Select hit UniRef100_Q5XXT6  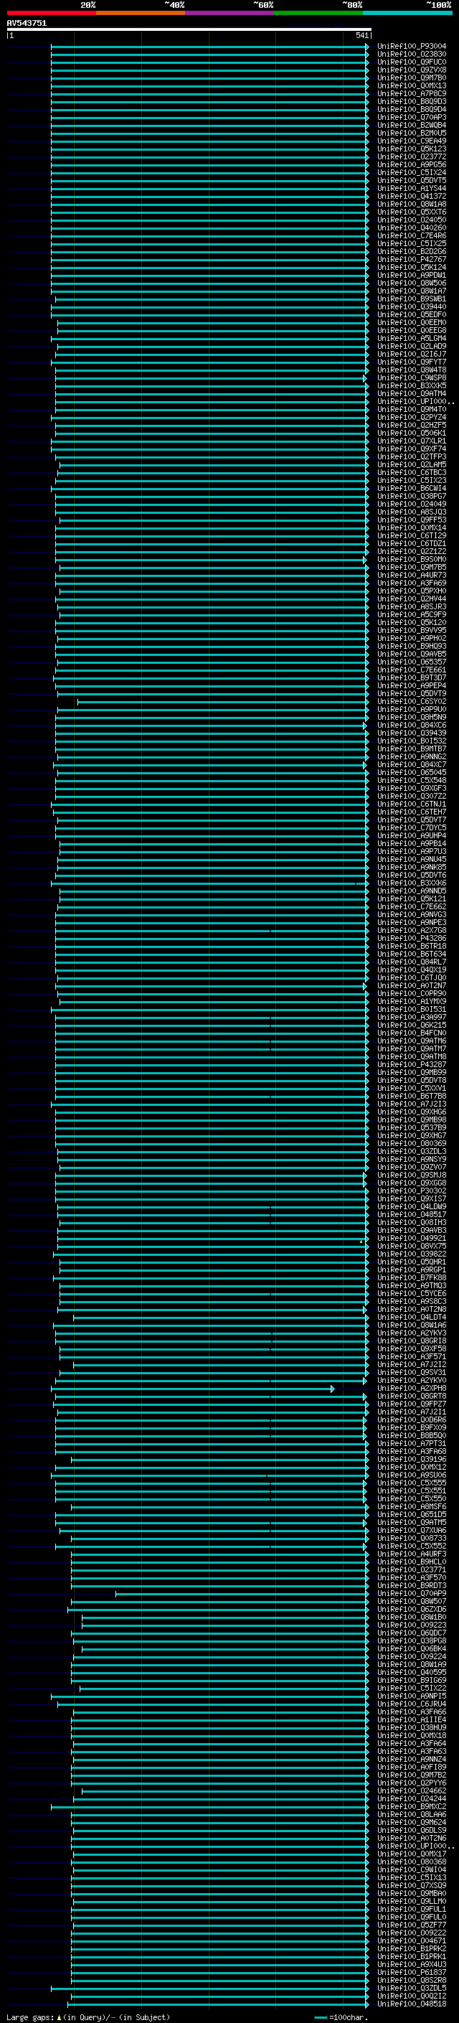point(412,212)
